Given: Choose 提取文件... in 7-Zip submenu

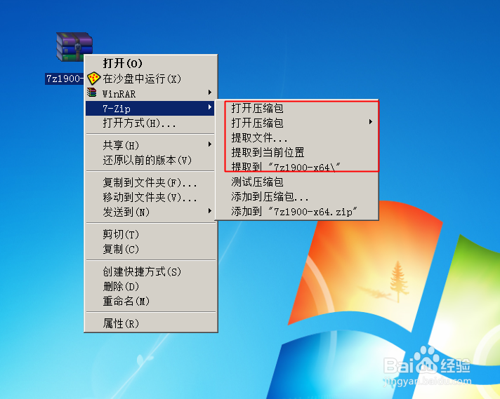Looking at the screenshot, I should click(x=296, y=138).
